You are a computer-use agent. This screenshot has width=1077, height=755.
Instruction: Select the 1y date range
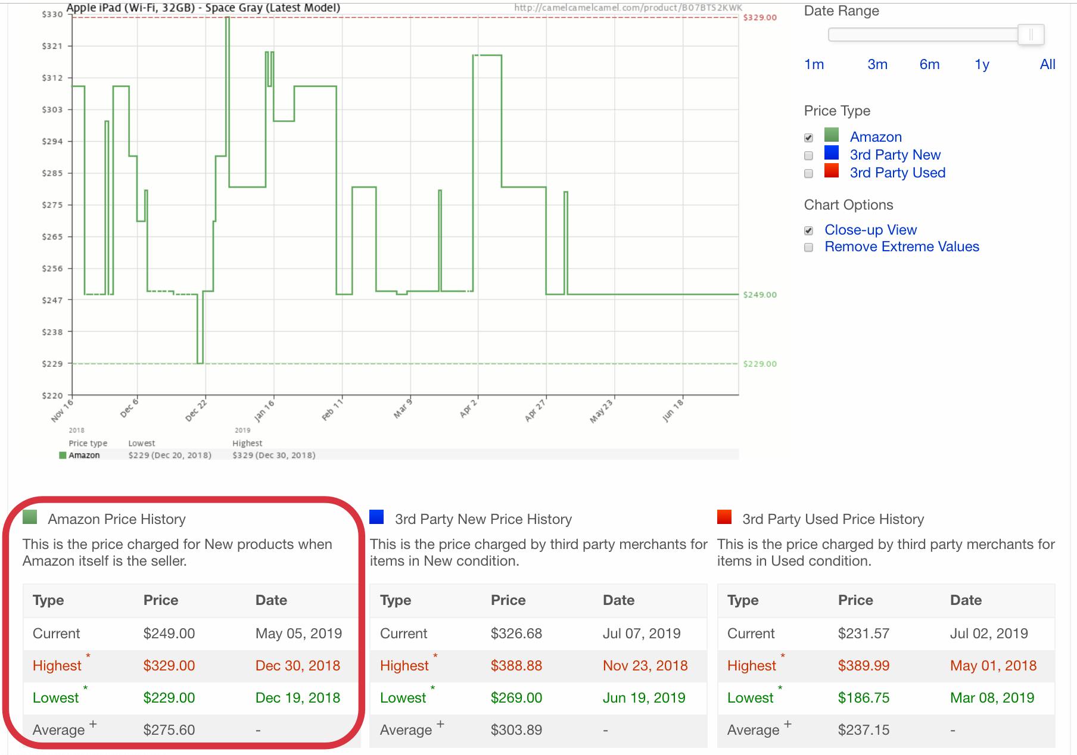(x=982, y=64)
